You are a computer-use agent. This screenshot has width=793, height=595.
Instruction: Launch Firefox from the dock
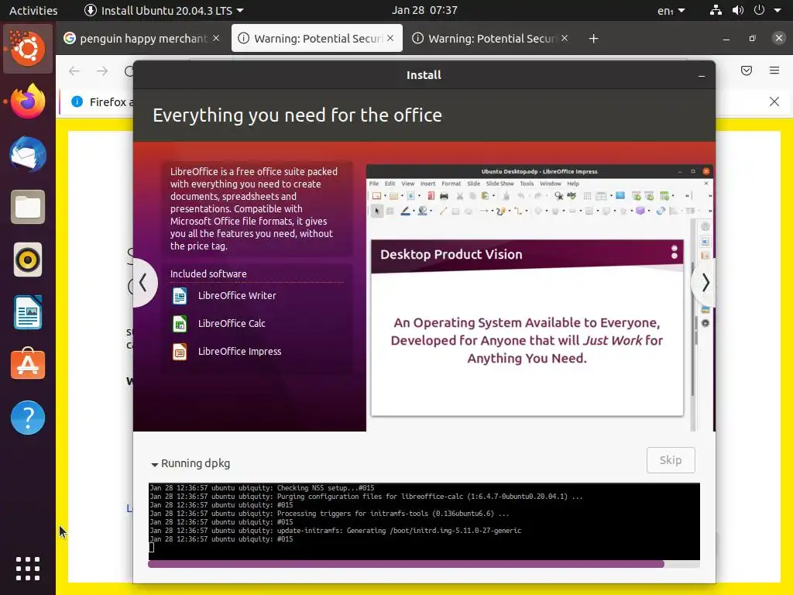pyautogui.click(x=28, y=101)
